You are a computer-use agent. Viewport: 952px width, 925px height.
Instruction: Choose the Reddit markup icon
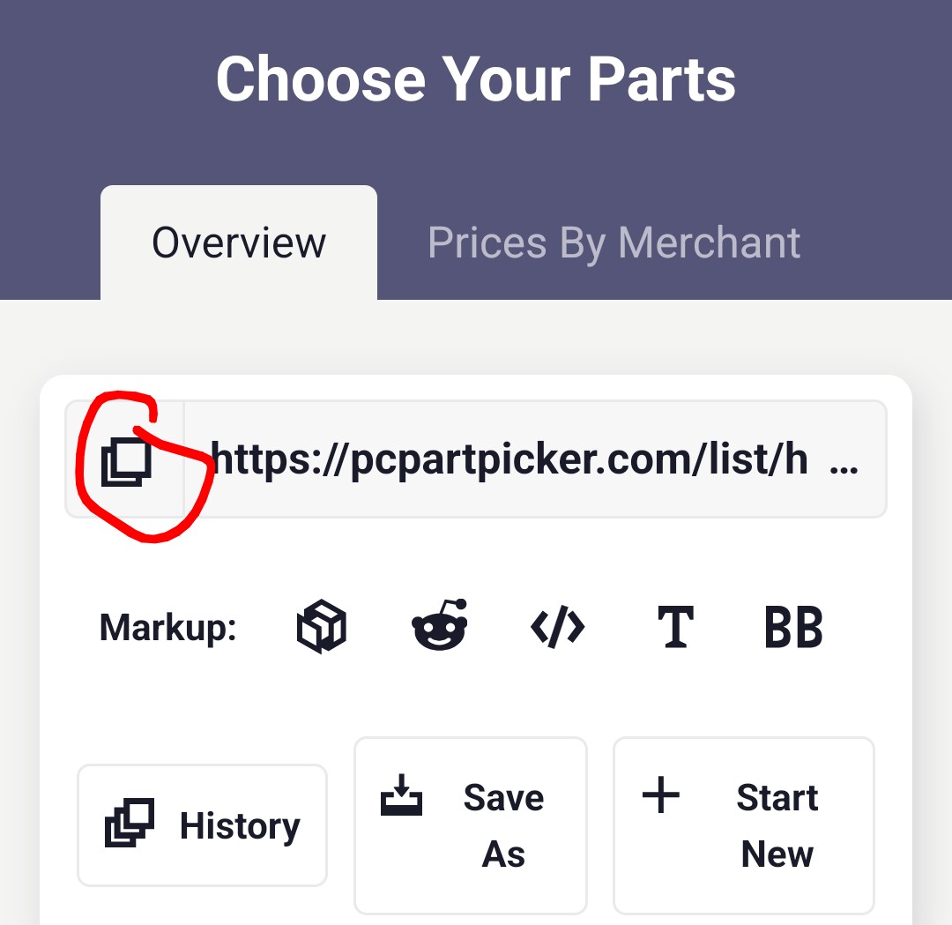click(439, 625)
